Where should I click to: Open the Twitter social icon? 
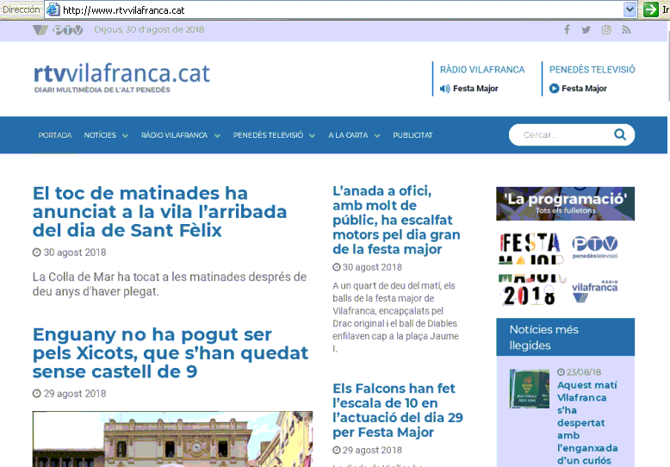586,30
